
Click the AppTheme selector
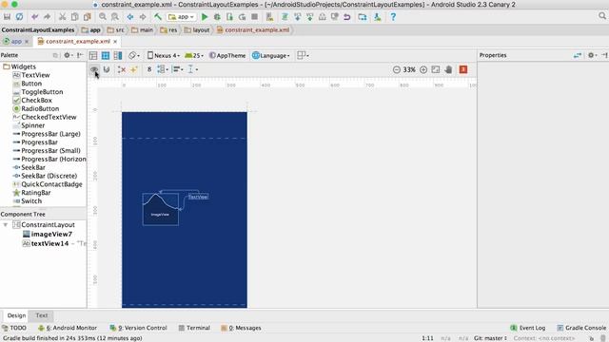coord(227,55)
